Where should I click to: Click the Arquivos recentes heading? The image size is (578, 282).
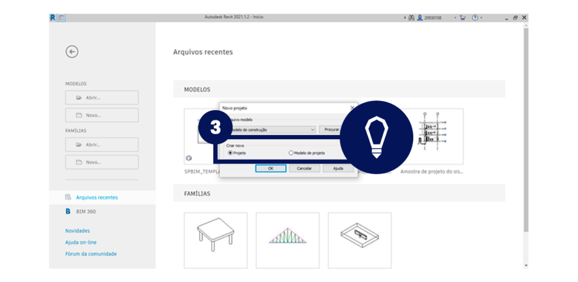click(x=203, y=52)
